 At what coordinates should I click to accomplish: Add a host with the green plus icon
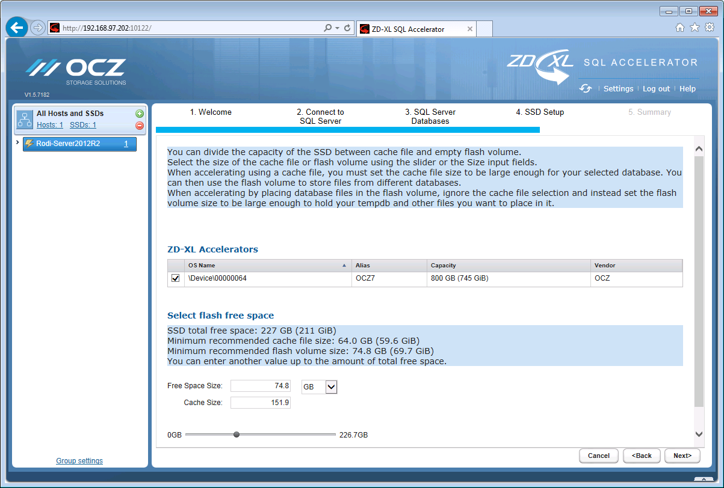pyautogui.click(x=140, y=114)
